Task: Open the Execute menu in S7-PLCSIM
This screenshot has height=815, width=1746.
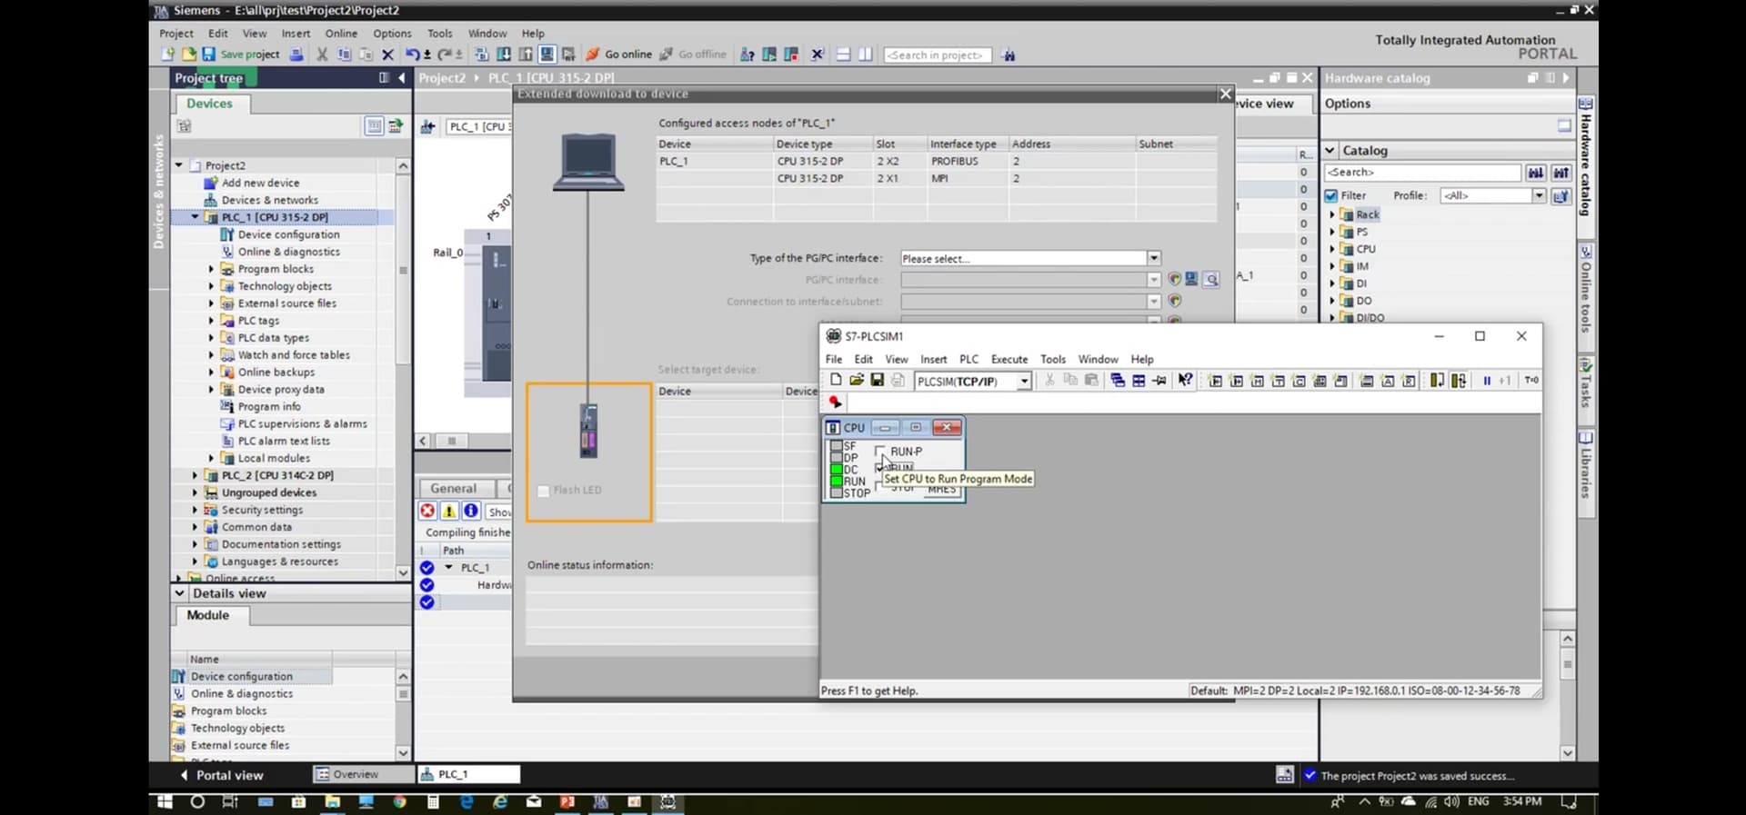Action: [1009, 359]
